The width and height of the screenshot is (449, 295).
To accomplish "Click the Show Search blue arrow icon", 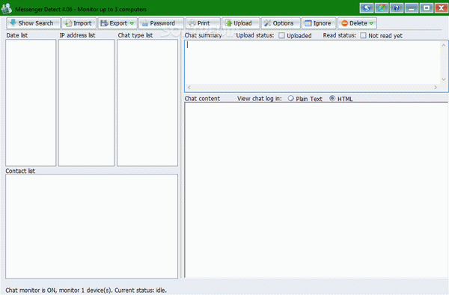I will tap(13, 22).
